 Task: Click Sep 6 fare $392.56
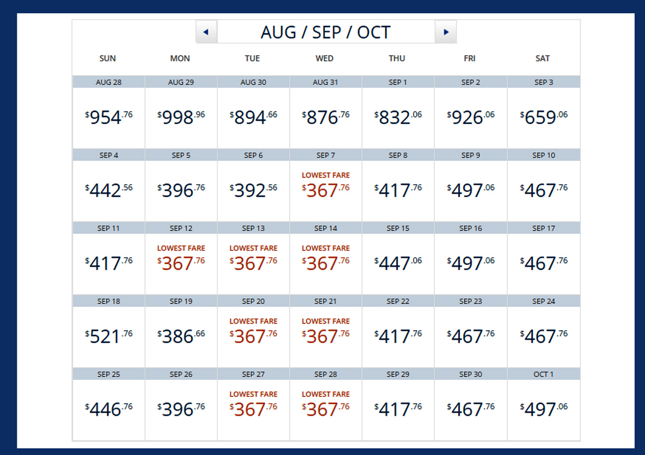point(253,190)
